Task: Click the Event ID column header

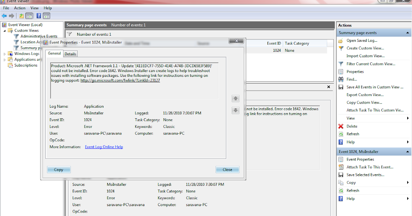Action: [x=274, y=44]
